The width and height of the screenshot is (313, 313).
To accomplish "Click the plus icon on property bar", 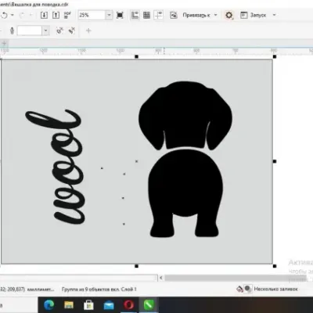I will pos(88,31).
